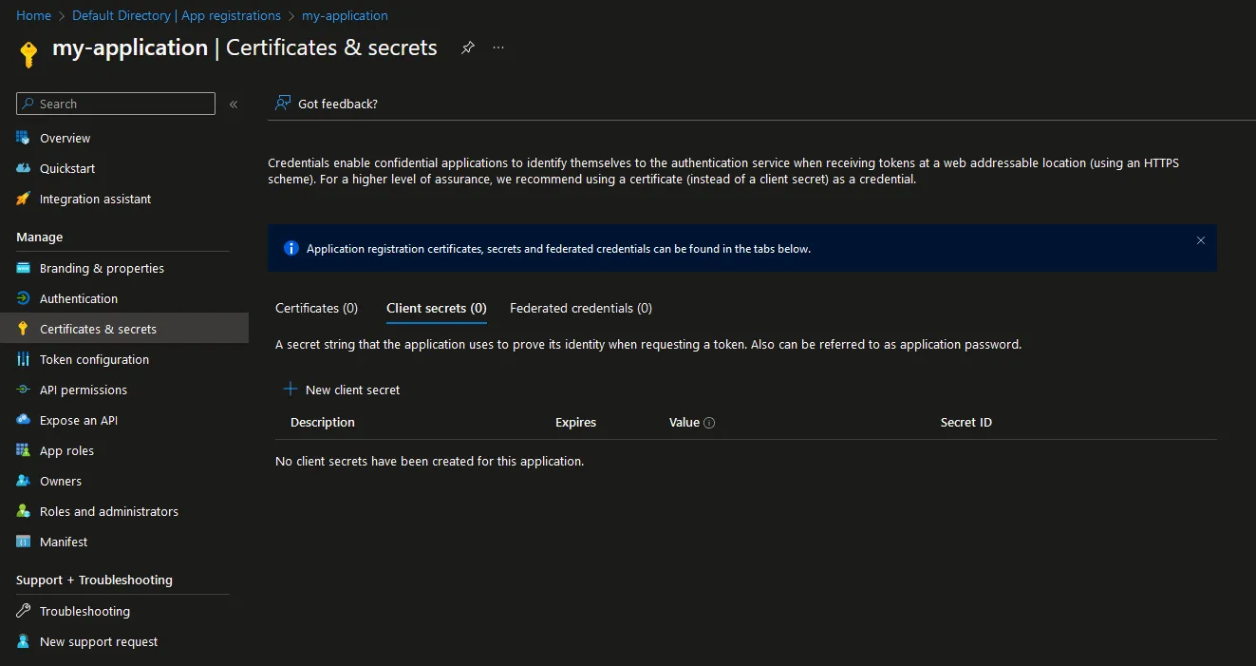Image resolution: width=1256 pixels, height=666 pixels.
Task: Click the Integration assistant rocket icon
Action: click(24, 199)
